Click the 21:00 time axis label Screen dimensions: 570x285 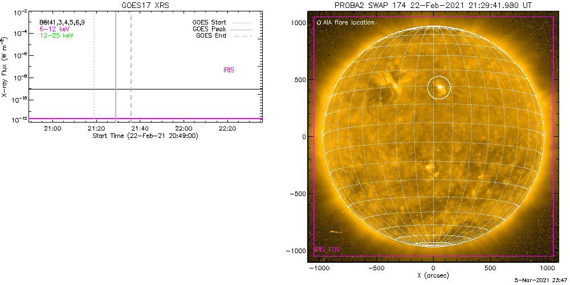pyautogui.click(x=52, y=128)
